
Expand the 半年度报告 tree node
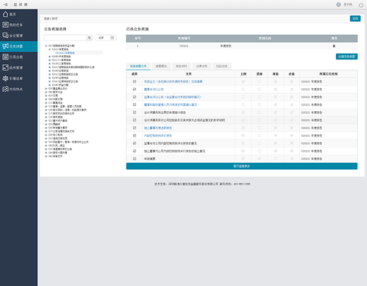point(49,56)
